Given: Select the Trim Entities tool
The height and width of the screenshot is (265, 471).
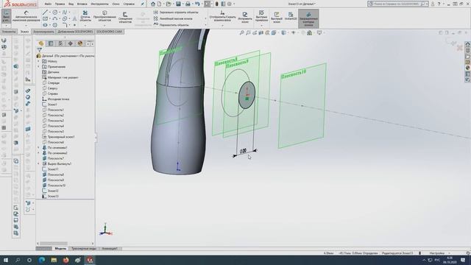Looking at the screenshot, I should (85, 16).
